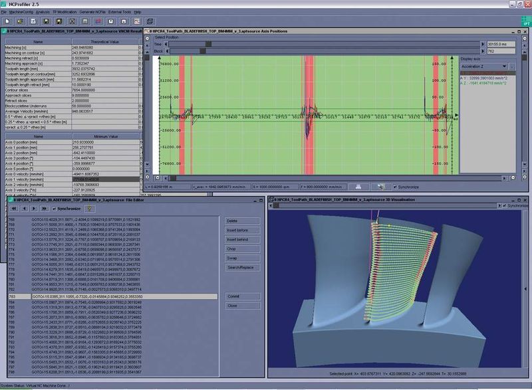Click left arrow of Block slider
This screenshot has height=390, width=532.
(167, 51)
